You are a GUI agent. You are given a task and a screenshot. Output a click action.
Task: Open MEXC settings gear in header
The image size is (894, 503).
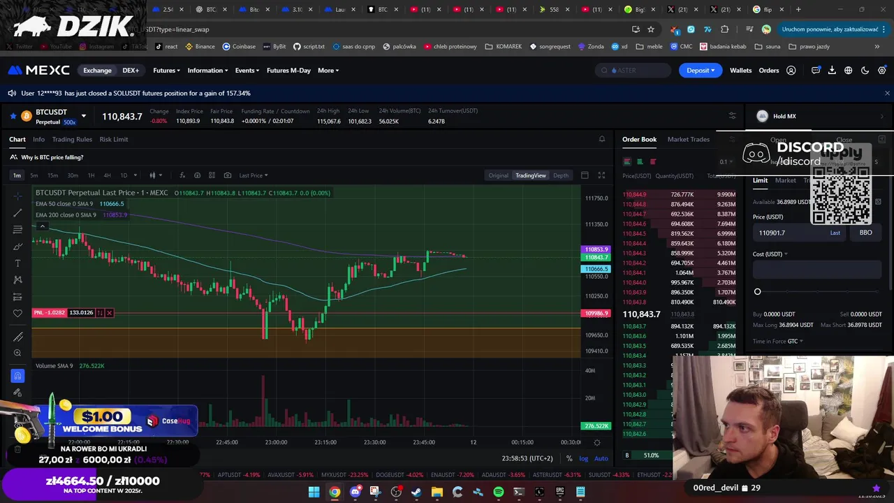coord(881,71)
